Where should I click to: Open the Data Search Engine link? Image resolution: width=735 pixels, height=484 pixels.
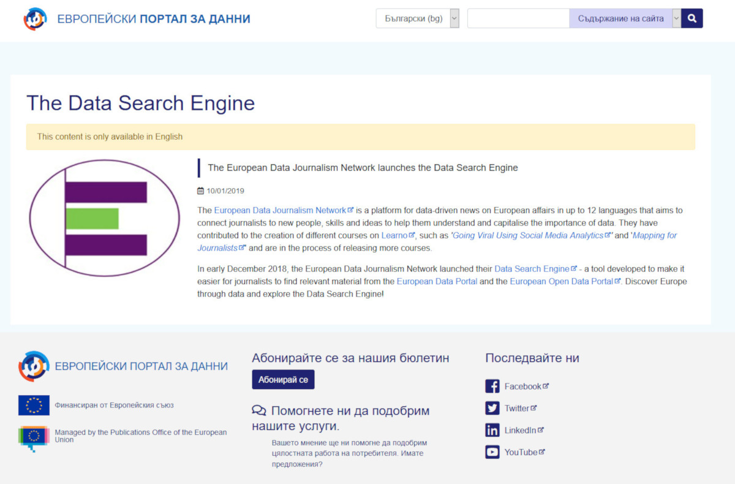532,269
